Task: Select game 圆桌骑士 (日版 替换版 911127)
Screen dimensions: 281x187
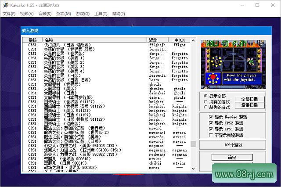Action: pos(106,119)
